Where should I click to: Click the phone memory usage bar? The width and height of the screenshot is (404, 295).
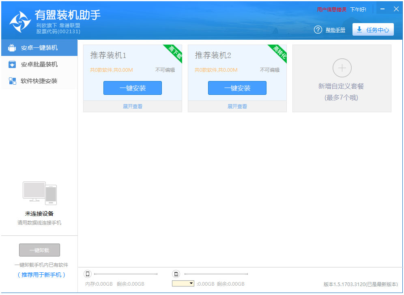(x=126, y=274)
